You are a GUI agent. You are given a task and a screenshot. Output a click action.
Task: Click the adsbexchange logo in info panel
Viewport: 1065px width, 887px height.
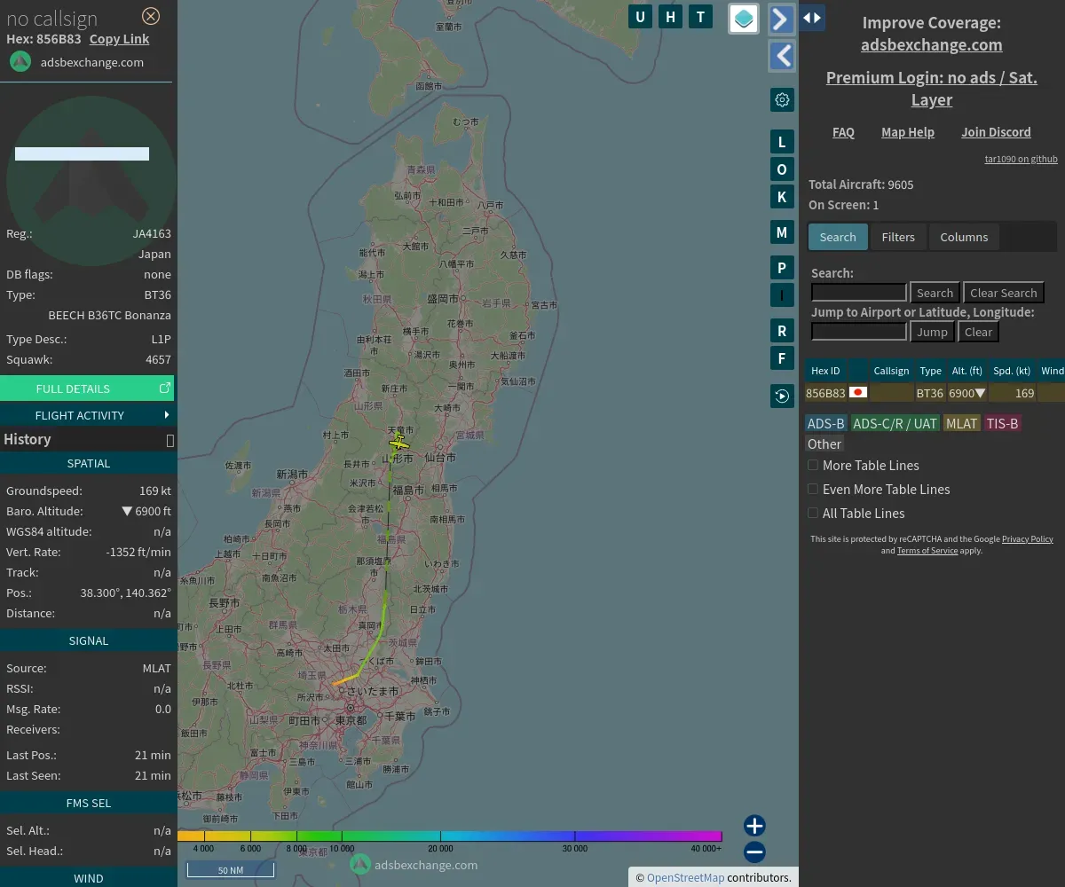coord(20,62)
